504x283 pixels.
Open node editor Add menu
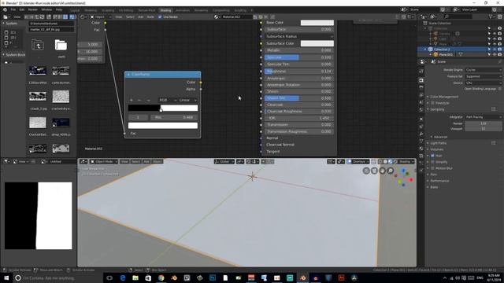pyautogui.click(x=141, y=17)
